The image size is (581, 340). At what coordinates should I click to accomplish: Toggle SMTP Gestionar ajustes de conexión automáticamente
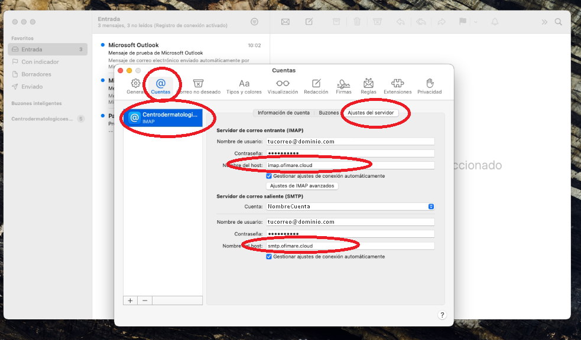coord(269,257)
